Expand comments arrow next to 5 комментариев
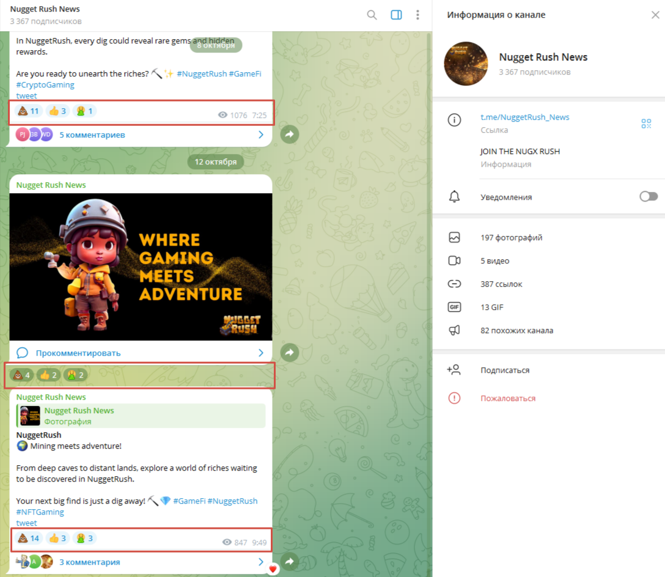Viewport: 665px width, 577px height. click(261, 134)
